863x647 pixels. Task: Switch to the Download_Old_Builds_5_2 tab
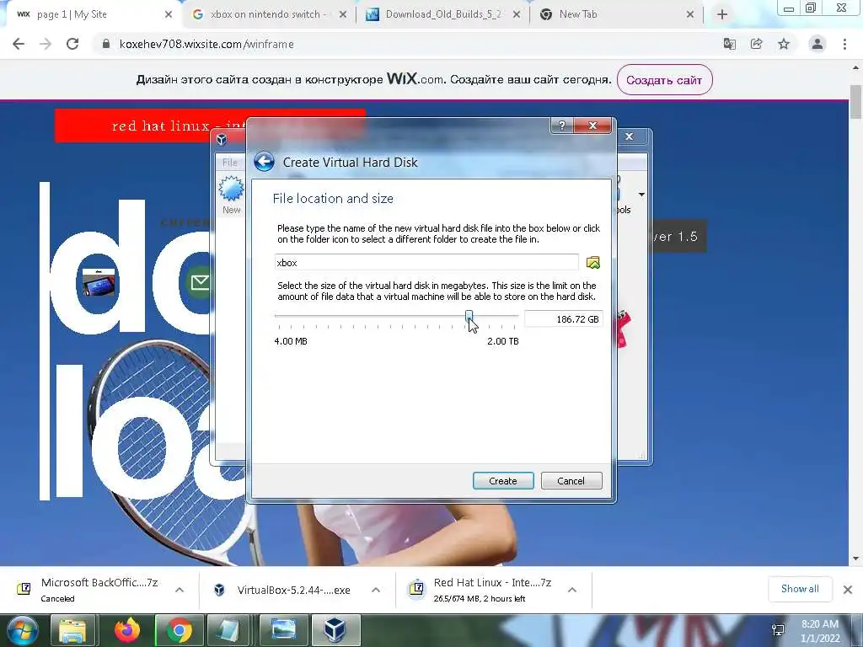[443, 15]
